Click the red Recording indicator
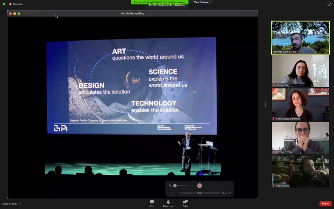The width and height of the screenshot is (334, 209). point(16,4)
